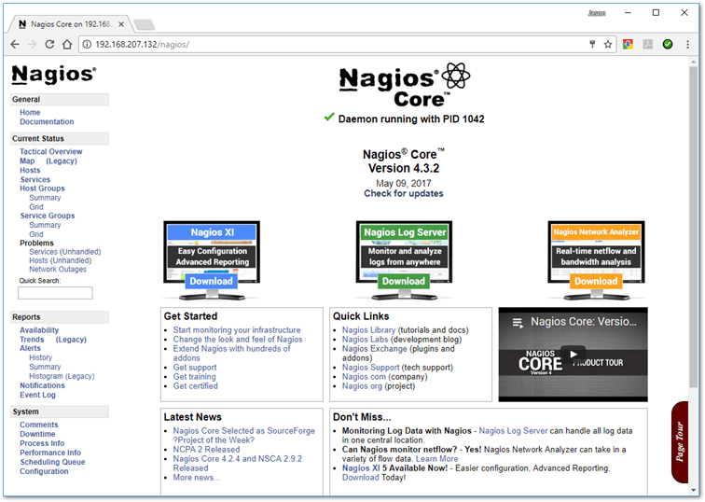The height and width of the screenshot is (502, 705).
Task: Click Get certified link
Action: pos(195,386)
